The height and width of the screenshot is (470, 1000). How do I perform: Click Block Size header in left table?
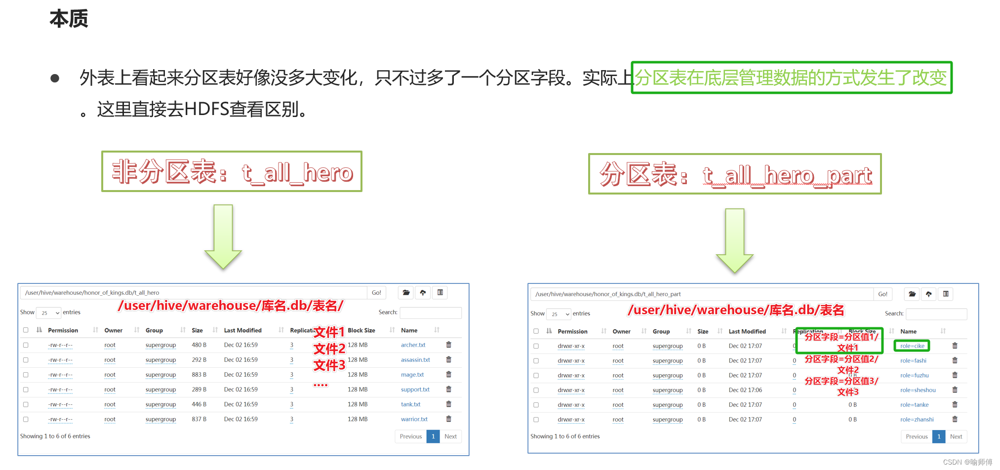(x=361, y=330)
